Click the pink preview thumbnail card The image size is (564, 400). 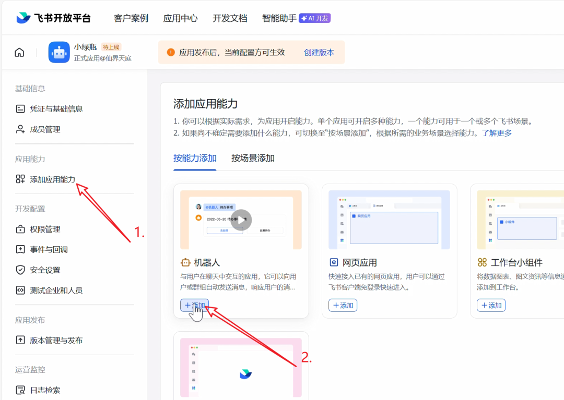point(241,368)
